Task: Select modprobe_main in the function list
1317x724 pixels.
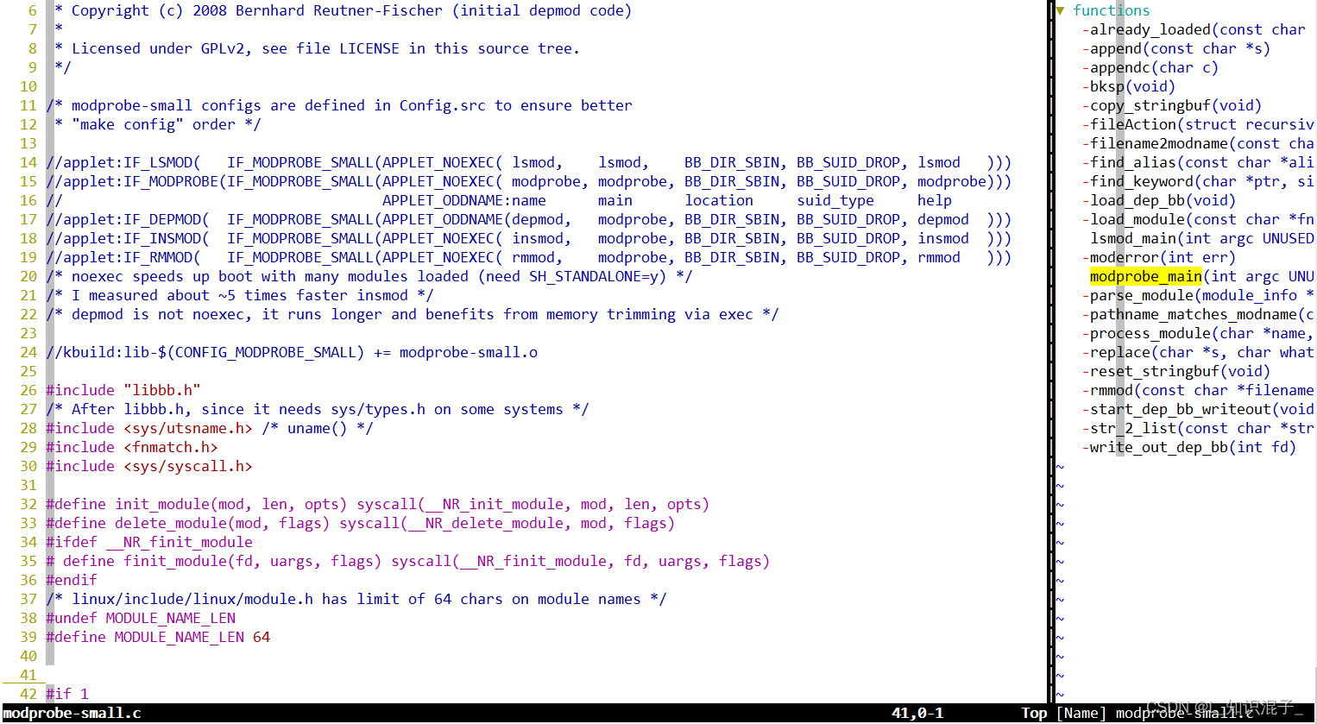Action: point(1146,276)
